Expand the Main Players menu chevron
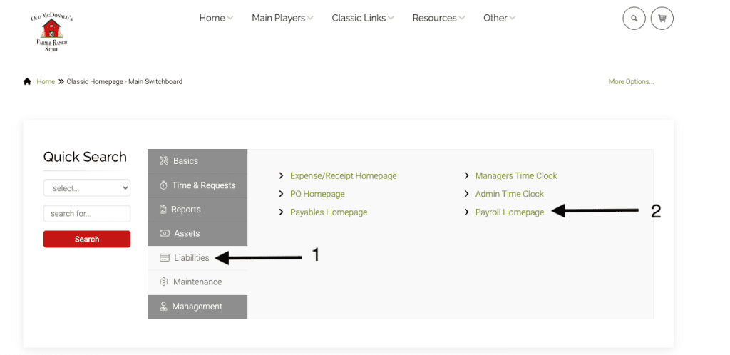The height and width of the screenshot is (355, 730). (310, 19)
